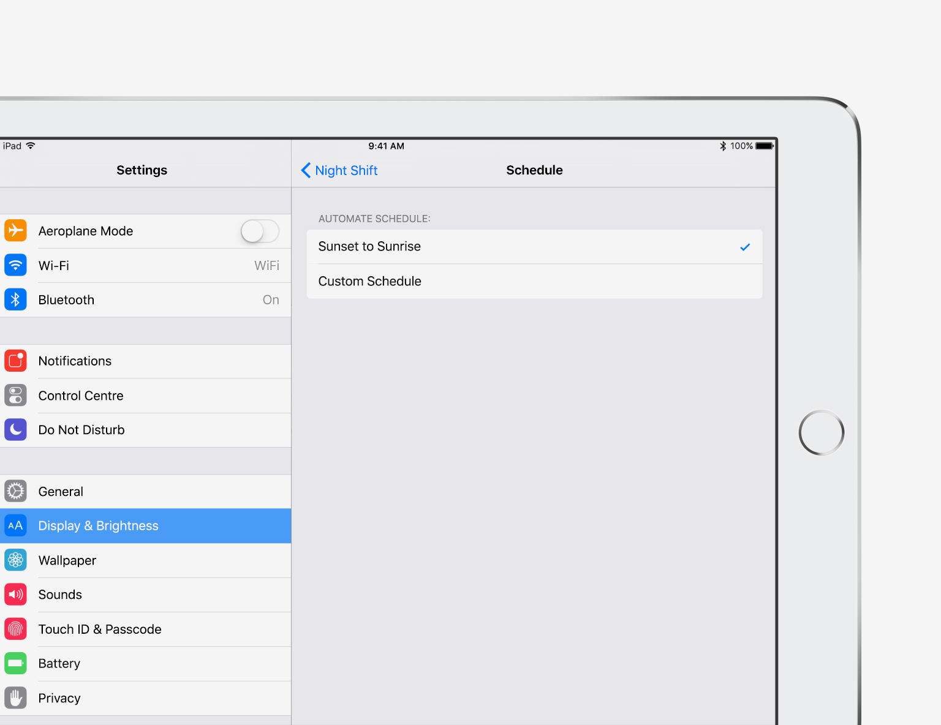Tap the iPad carrier label in status bar
This screenshot has width=941, height=725.
click(12, 146)
